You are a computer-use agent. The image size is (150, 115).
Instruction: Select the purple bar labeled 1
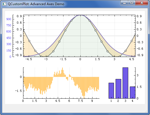[x=111, y=91]
